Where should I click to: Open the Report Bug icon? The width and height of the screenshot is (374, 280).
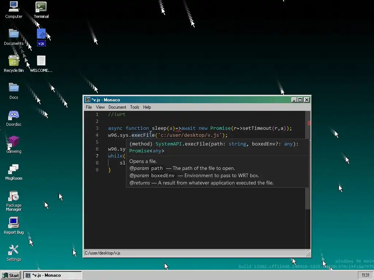14,225
